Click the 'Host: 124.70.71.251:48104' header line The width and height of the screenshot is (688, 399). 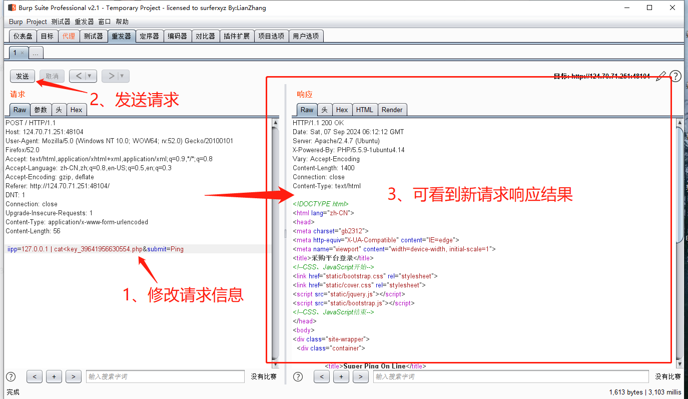coord(45,132)
